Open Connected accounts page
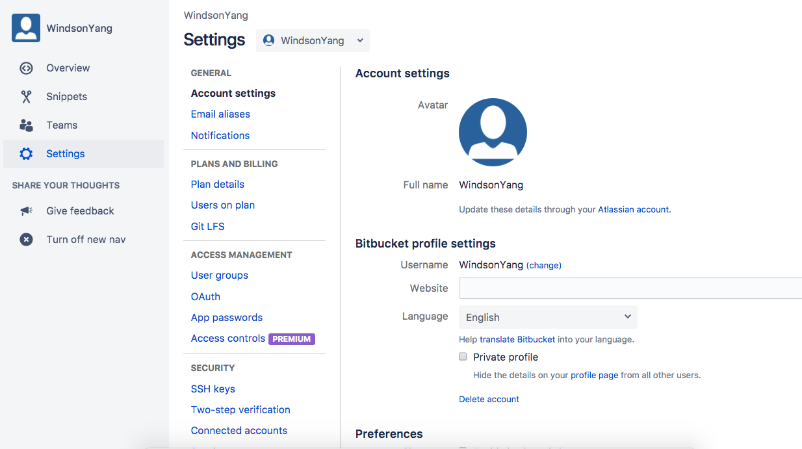802x449 pixels. pos(239,431)
